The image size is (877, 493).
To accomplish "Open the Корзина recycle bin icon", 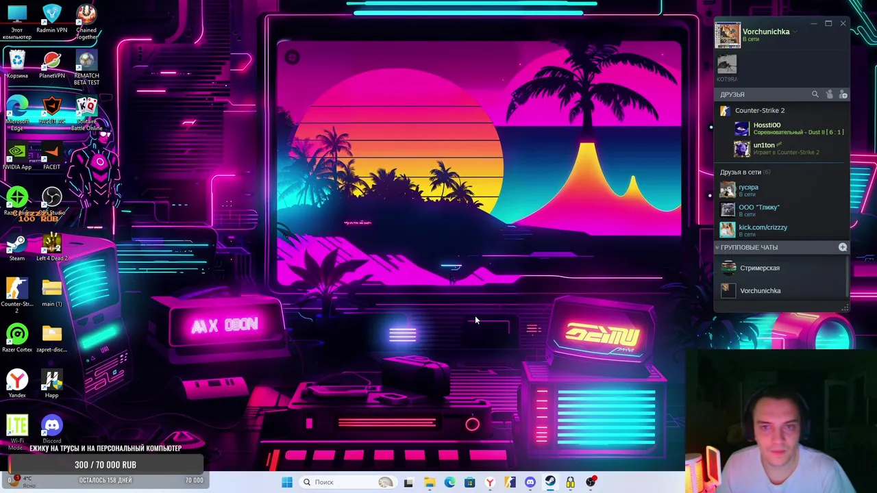I will [17, 65].
